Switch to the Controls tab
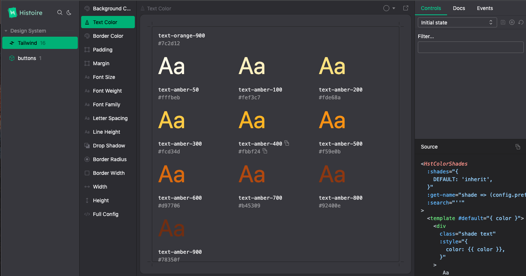Image resolution: width=526 pixels, height=276 pixels. [431, 8]
